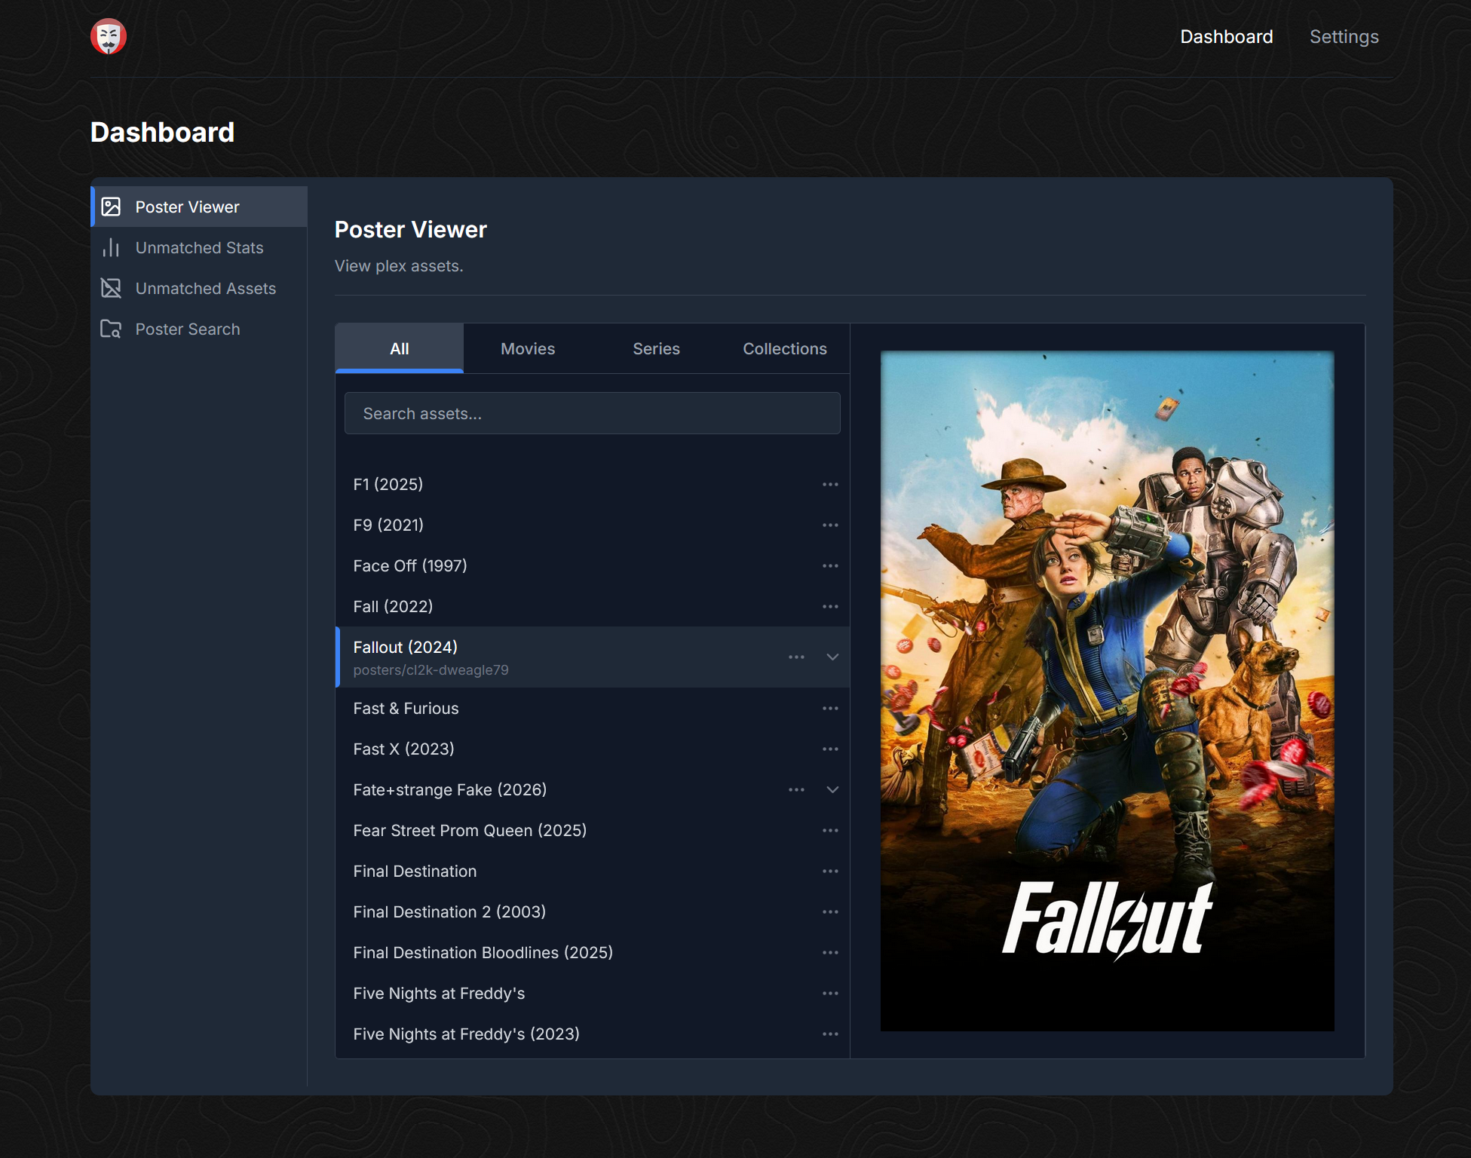Select the Final Destination 2 (2003) row

593,911
